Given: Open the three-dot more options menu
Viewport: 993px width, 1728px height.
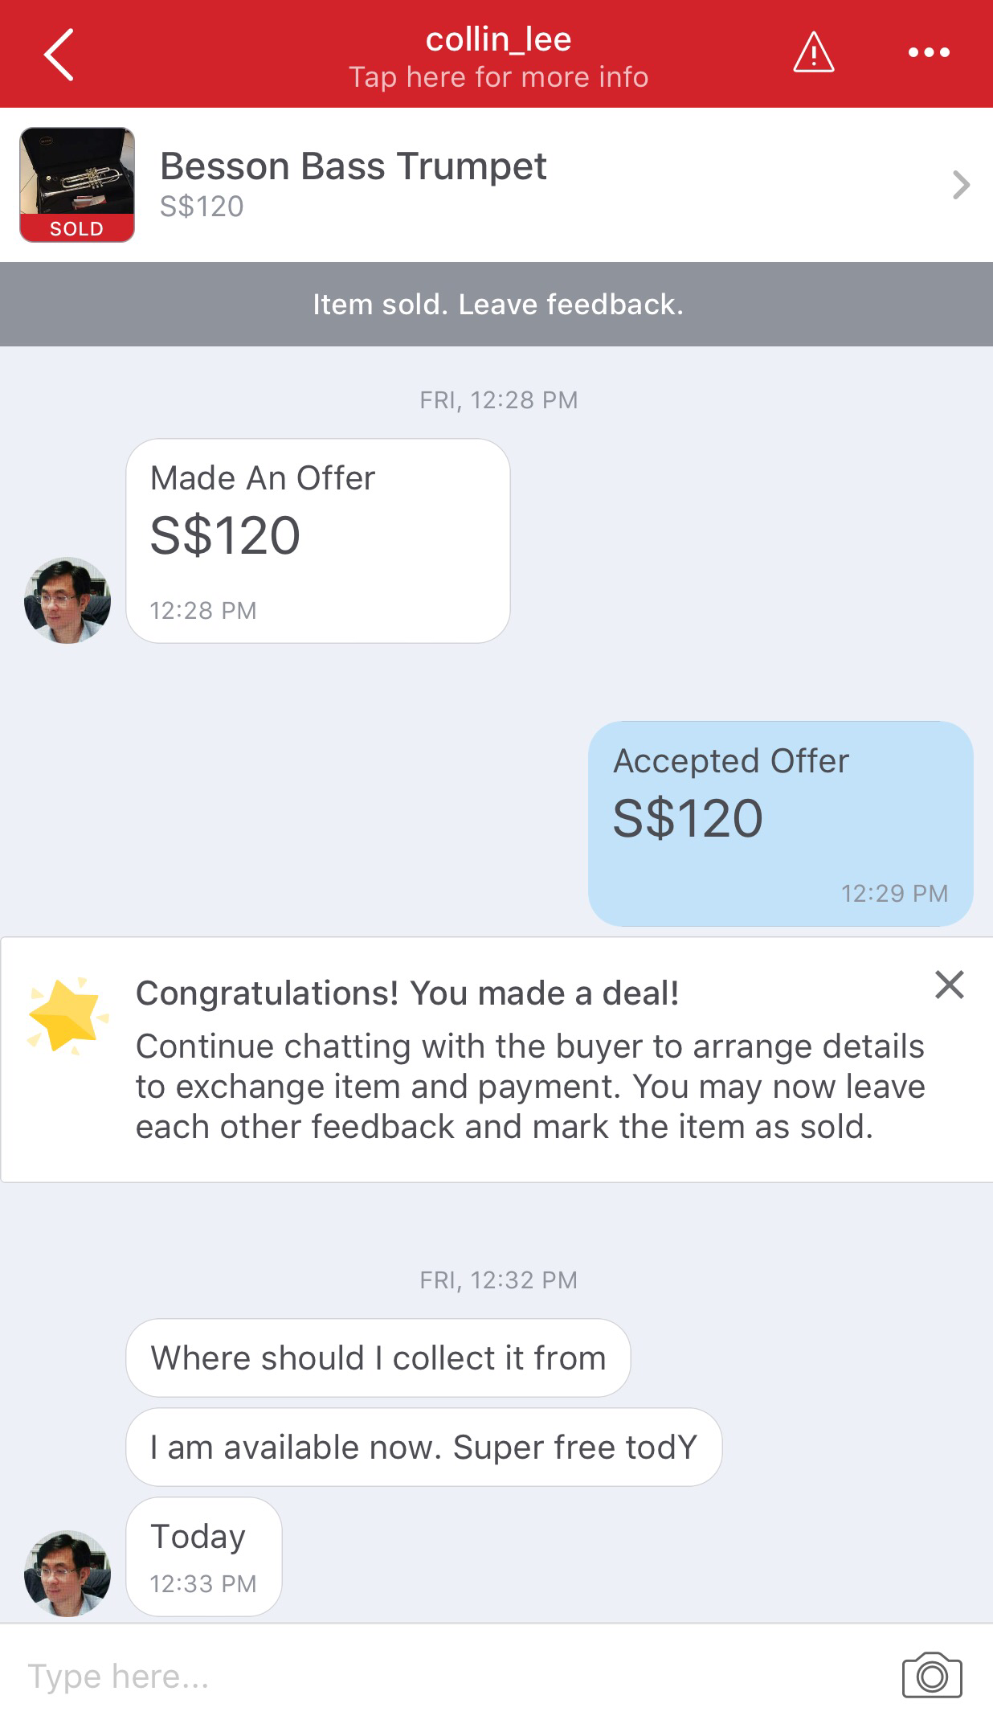Looking at the screenshot, I should pyautogui.click(x=929, y=53).
